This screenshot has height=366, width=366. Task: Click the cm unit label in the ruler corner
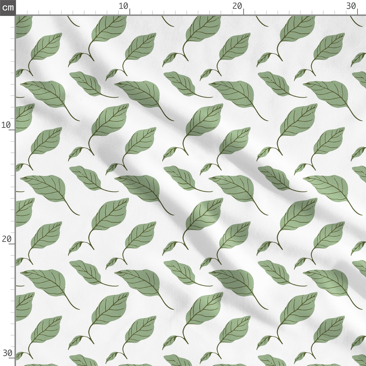coord(8,7)
